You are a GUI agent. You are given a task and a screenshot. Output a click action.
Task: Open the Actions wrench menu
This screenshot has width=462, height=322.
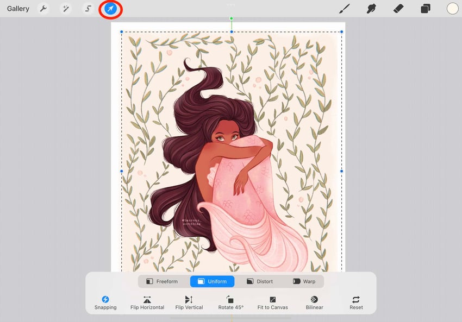[43, 9]
